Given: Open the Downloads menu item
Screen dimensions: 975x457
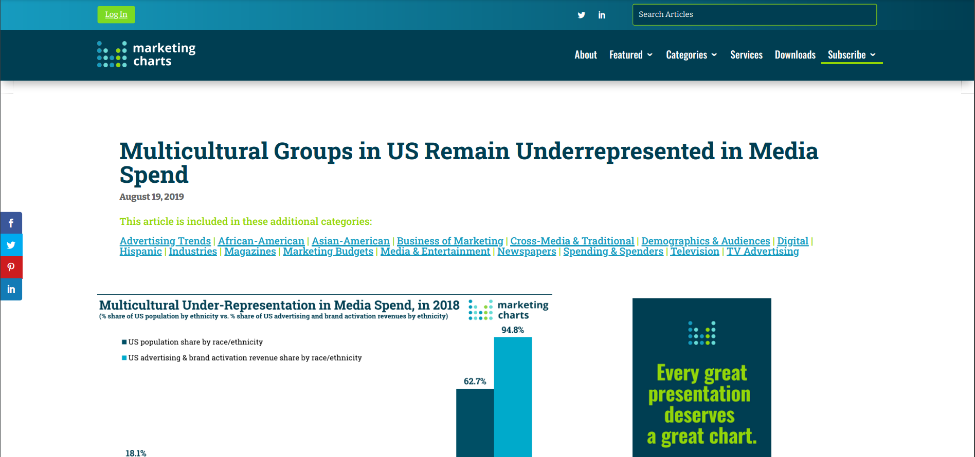Looking at the screenshot, I should pos(795,55).
